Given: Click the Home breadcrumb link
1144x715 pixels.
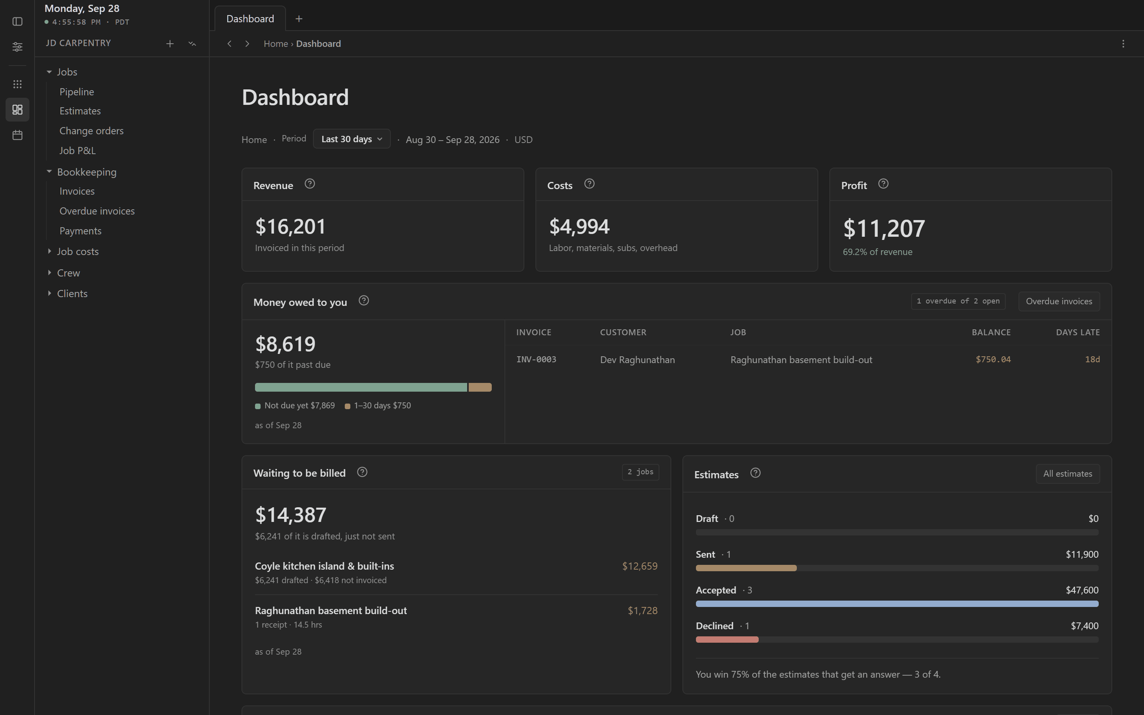Looking at the screenshot, I should click(276, 44).
